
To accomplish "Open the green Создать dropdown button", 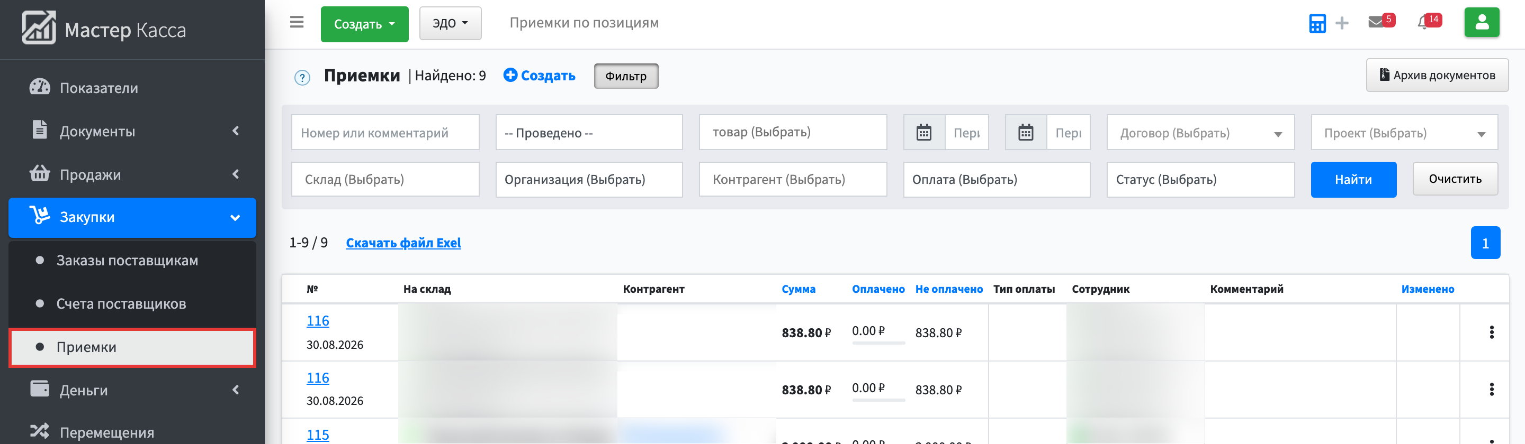I will [x=364, y=24].
